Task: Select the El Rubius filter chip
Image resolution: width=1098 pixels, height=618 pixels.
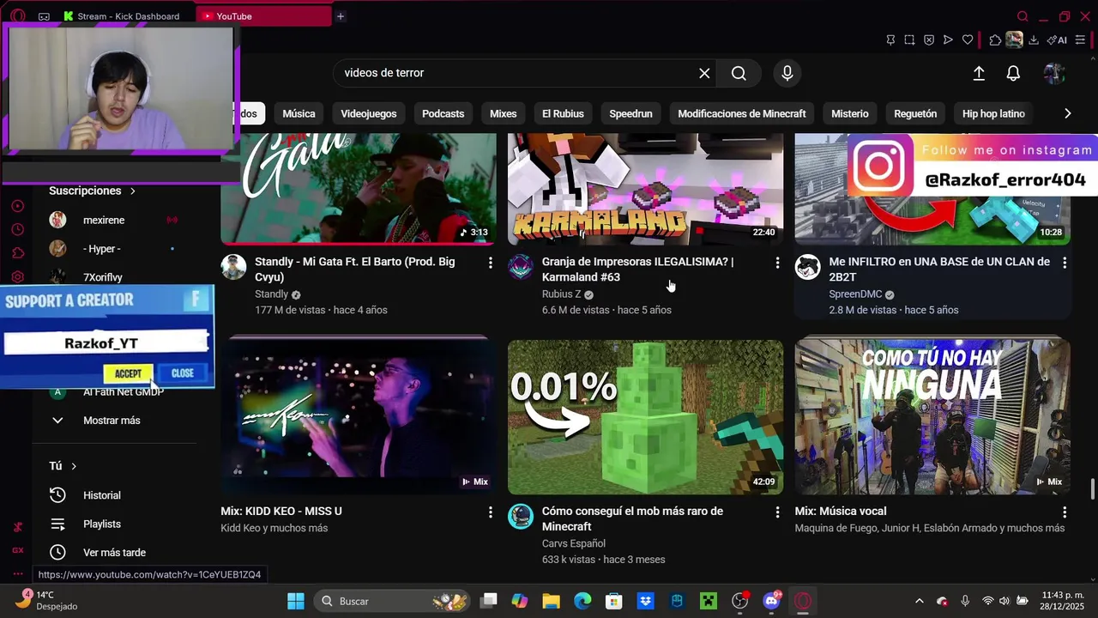Action: (563, 113)
